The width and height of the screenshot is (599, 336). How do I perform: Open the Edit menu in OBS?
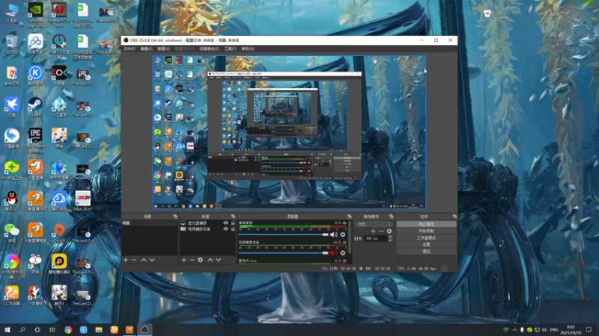coord(146,49)
